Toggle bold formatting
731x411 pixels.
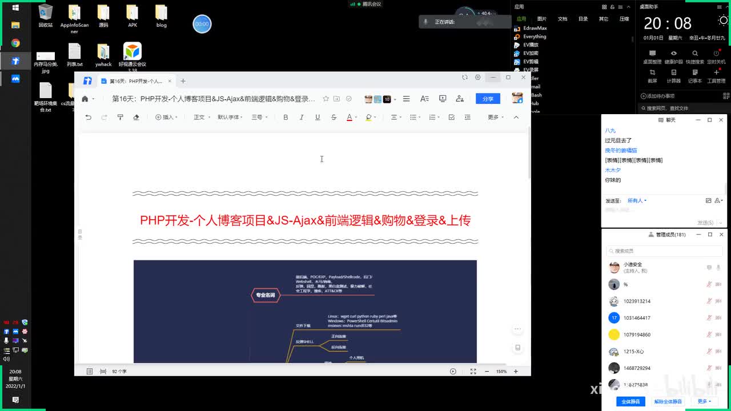coord(286,117)
